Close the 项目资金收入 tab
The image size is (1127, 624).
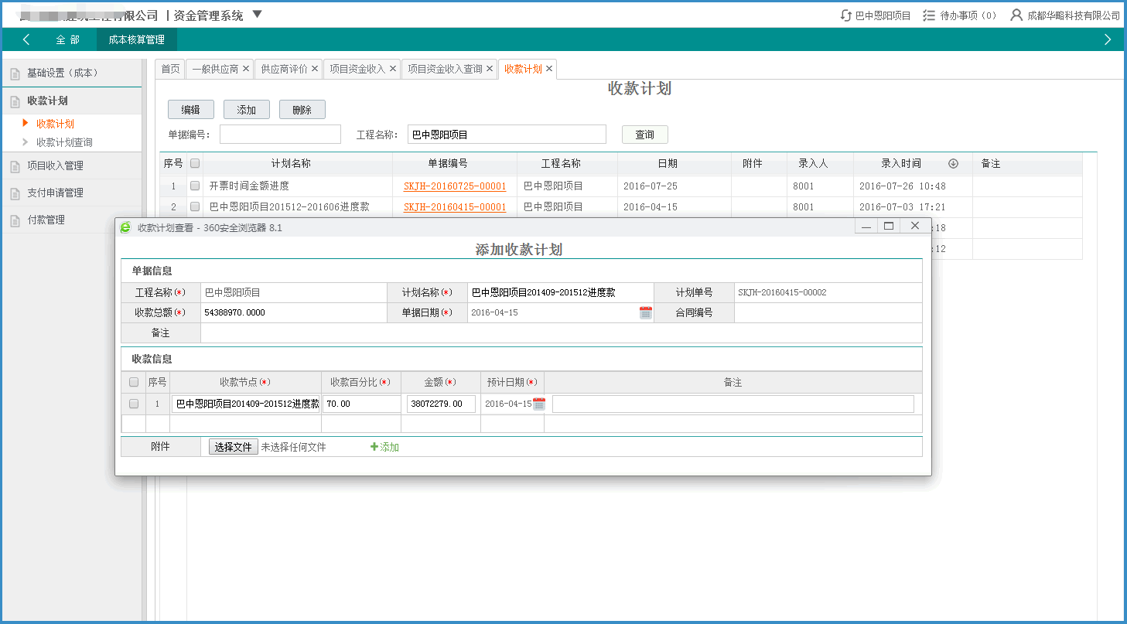[x=393, y=69]
